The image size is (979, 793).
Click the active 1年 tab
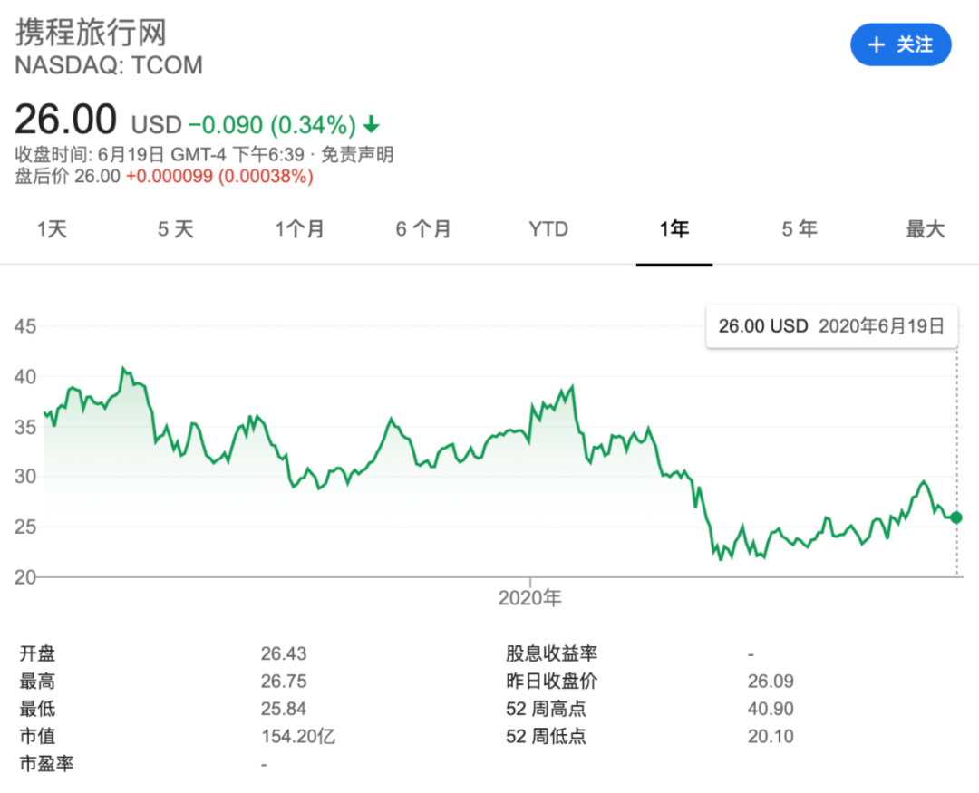pos(674,229)
